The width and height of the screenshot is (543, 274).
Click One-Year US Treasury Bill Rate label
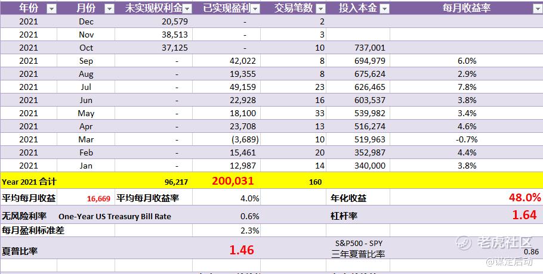[115, 217]
